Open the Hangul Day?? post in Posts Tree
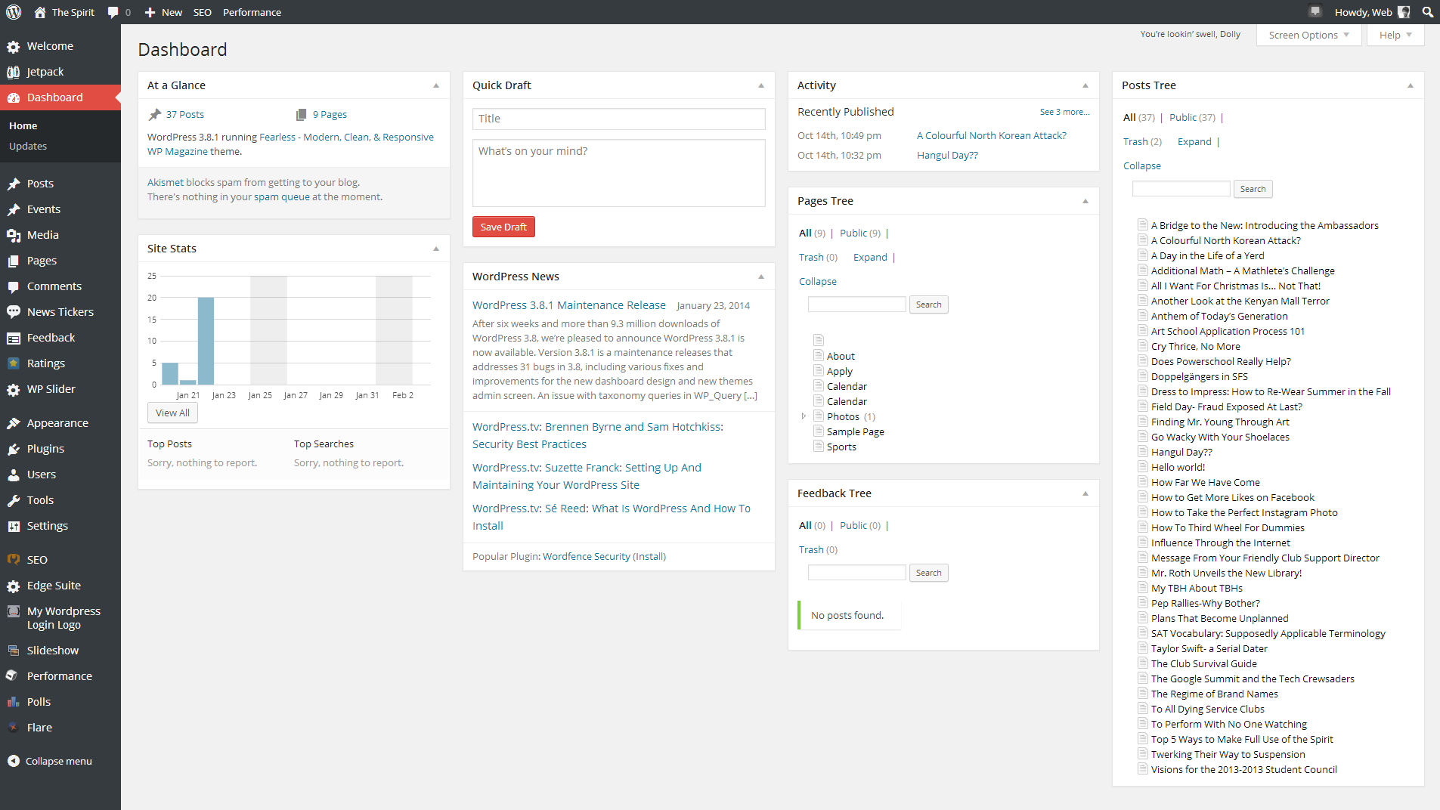Viewport: 1440px width, 810px height. pos(1181,452)
